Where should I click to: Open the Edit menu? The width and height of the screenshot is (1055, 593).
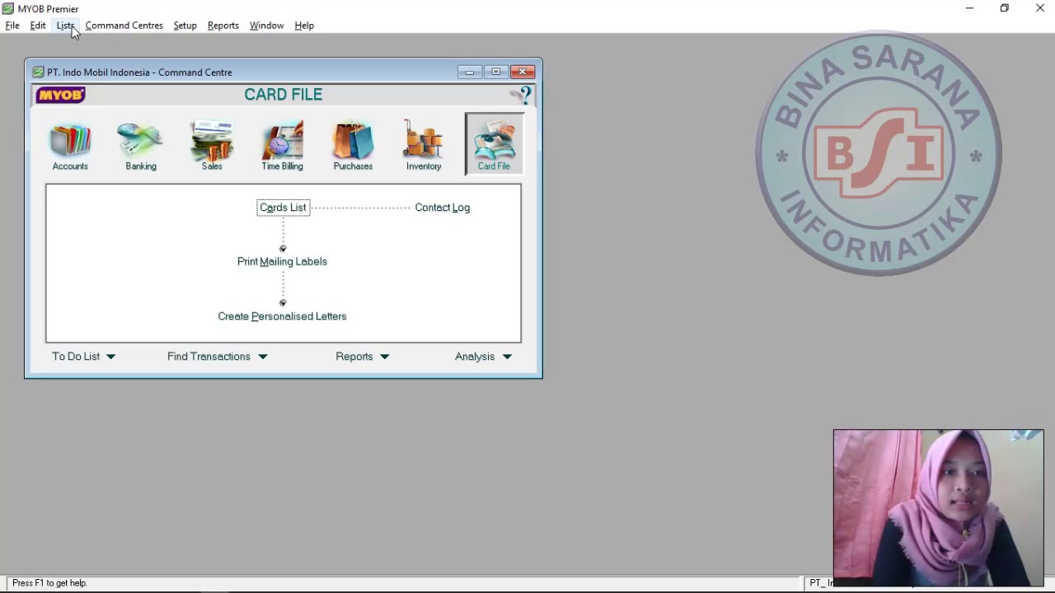click(38, 26)
